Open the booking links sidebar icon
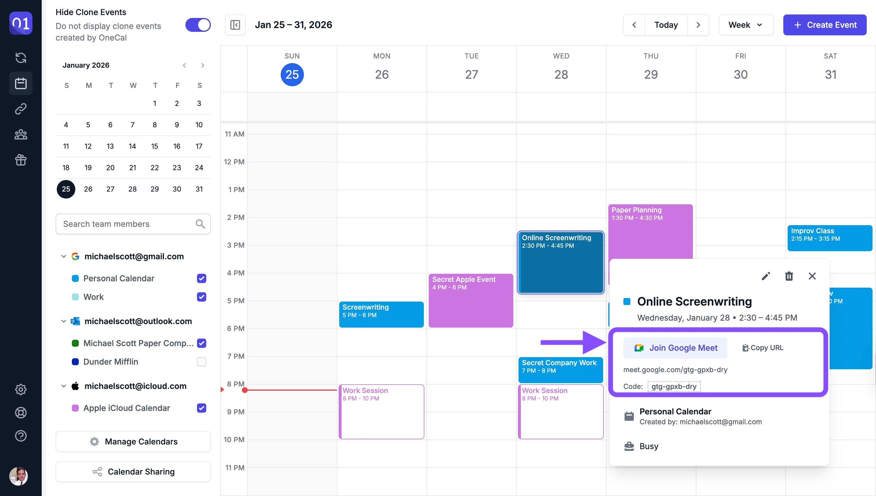876x496 pixels. (21, 109)
